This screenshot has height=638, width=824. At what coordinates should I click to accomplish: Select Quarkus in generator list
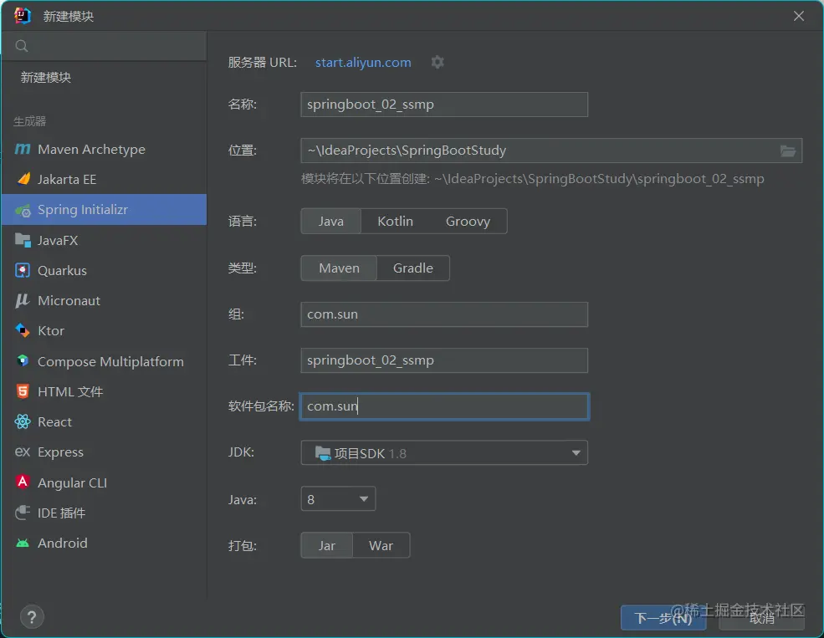104,270
